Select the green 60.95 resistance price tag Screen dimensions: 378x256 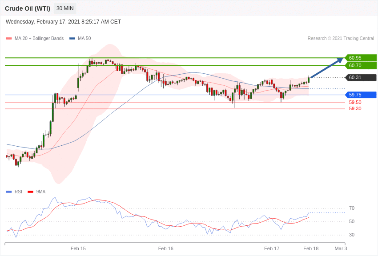361,58
